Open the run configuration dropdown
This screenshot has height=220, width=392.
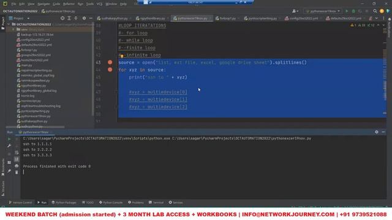(323, 11)
